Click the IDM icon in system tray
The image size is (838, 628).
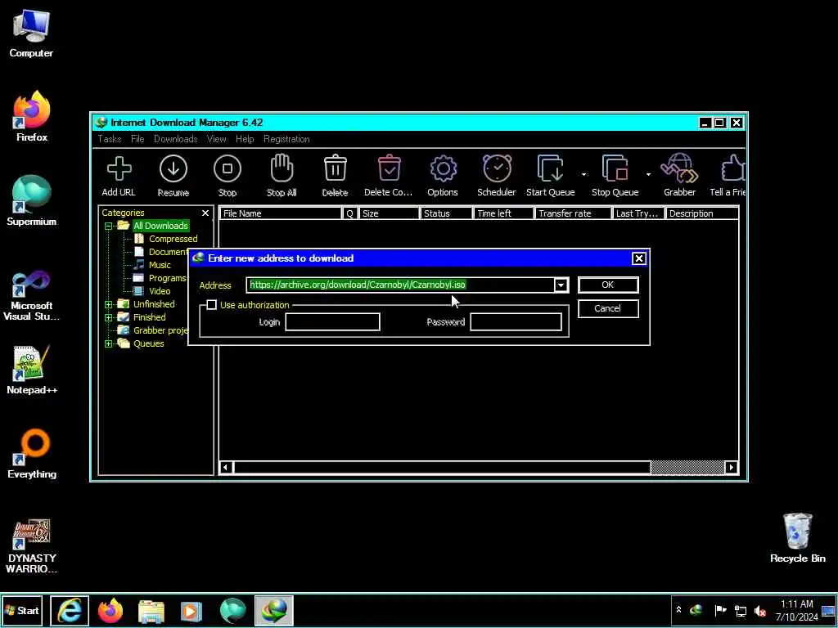(x=696, y=610)
